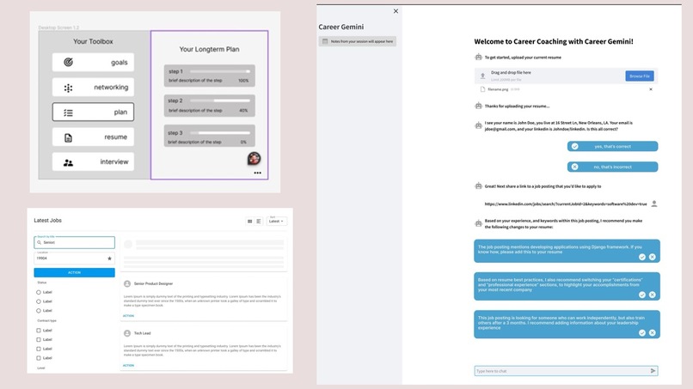
Task: Adjust the step 1 progress bar at 100%
Action: click(x=219, y=71)
